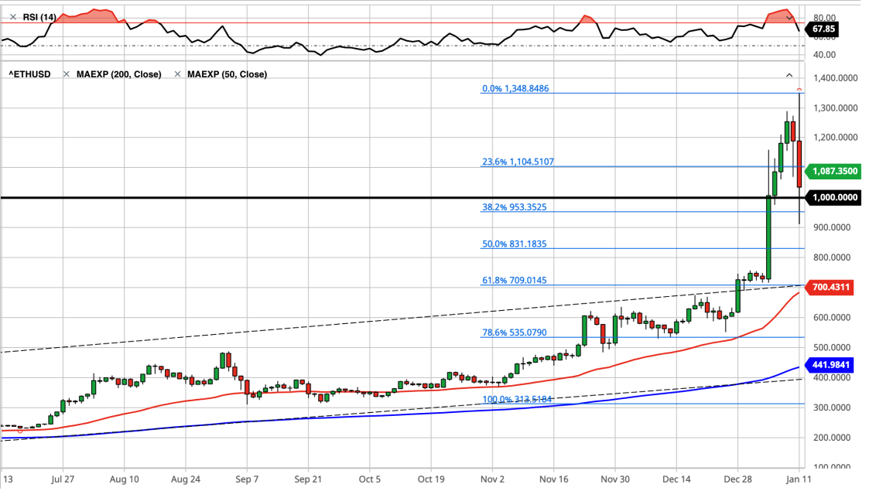869x491 pixels.
Task: Click the 500.0000 price axis label
Action: pyautogui.click(x=832, y=348)
